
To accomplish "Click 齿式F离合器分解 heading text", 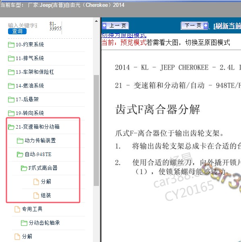I will (x=158, y=109).
